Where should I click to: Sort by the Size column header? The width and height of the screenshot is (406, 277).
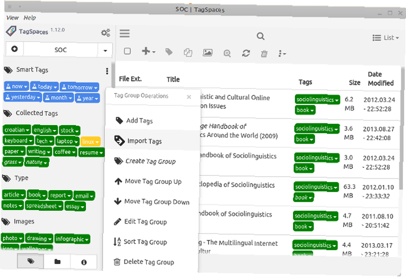354,83
